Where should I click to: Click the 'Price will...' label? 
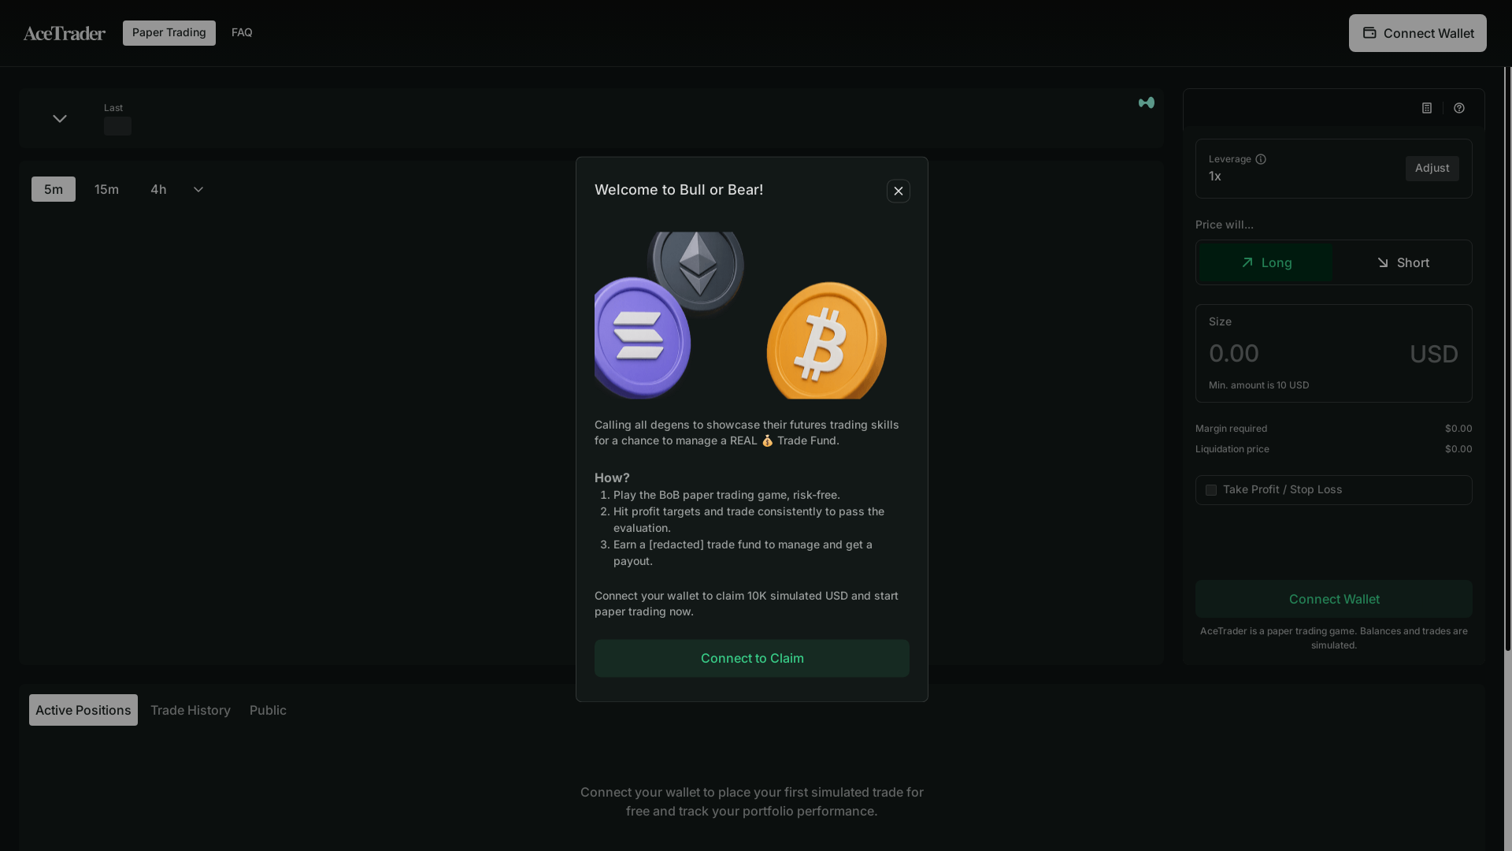1224,225
